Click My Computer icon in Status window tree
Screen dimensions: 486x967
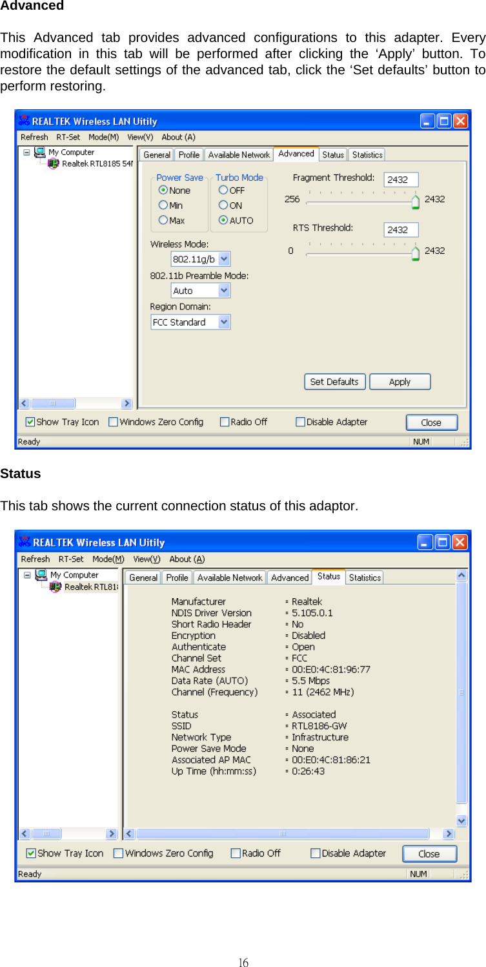[42, 575]
